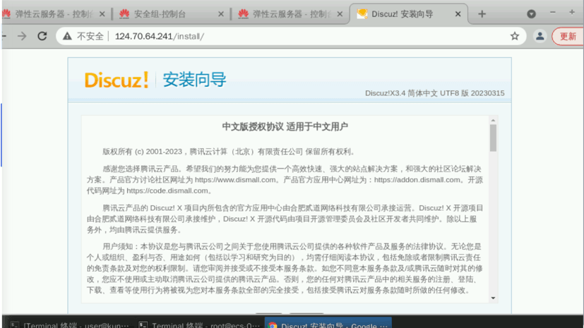
Task: Reload the current page
Action: (42, 37)
